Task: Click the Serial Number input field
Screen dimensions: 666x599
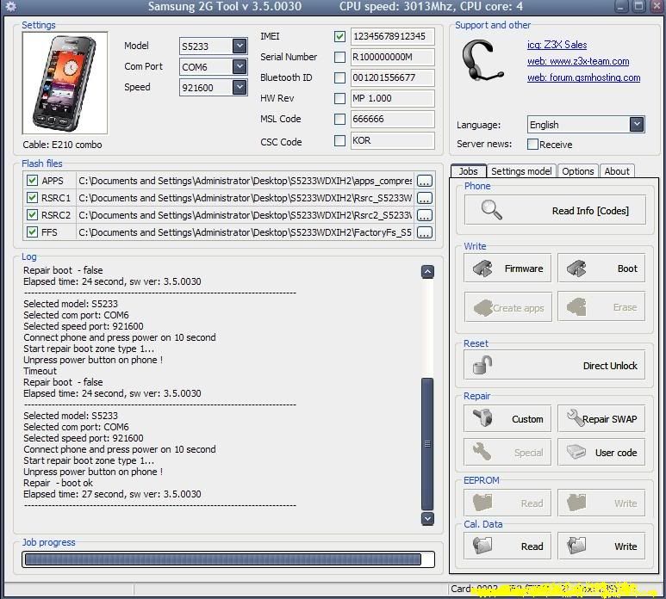Action: point(393,57)
